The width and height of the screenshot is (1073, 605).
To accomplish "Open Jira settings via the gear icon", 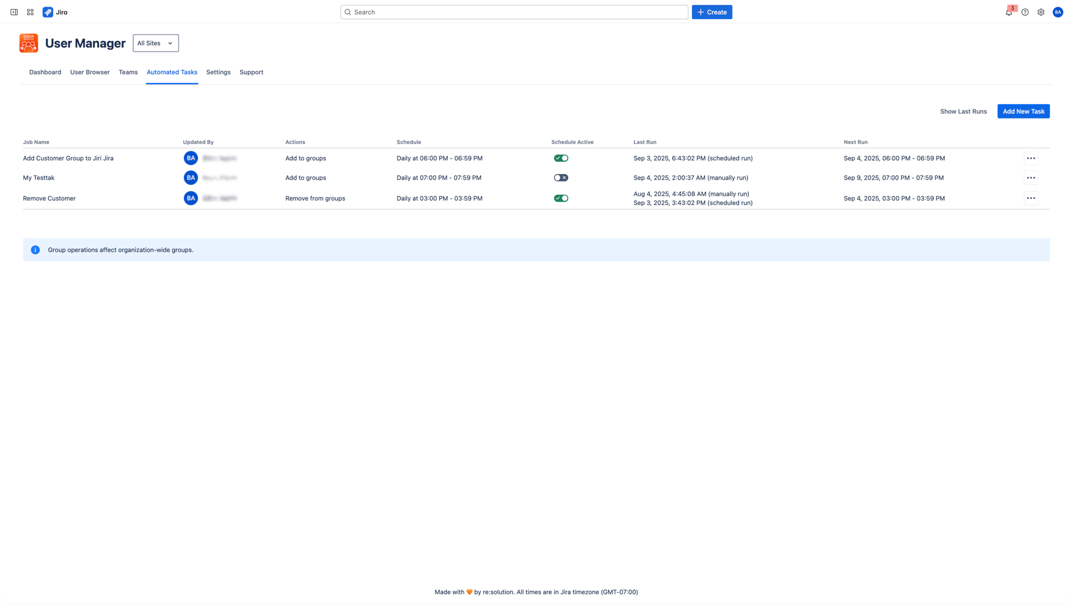I will (x=1041, y=12).
